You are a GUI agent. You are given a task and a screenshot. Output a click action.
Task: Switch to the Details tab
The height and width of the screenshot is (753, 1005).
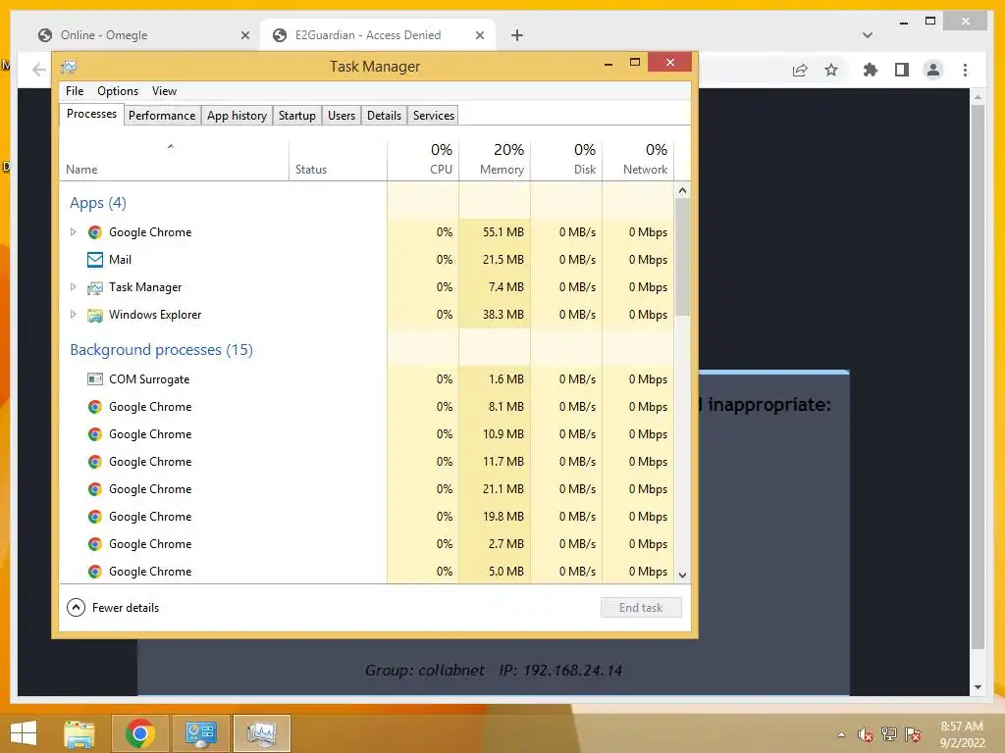coord(384,116)
